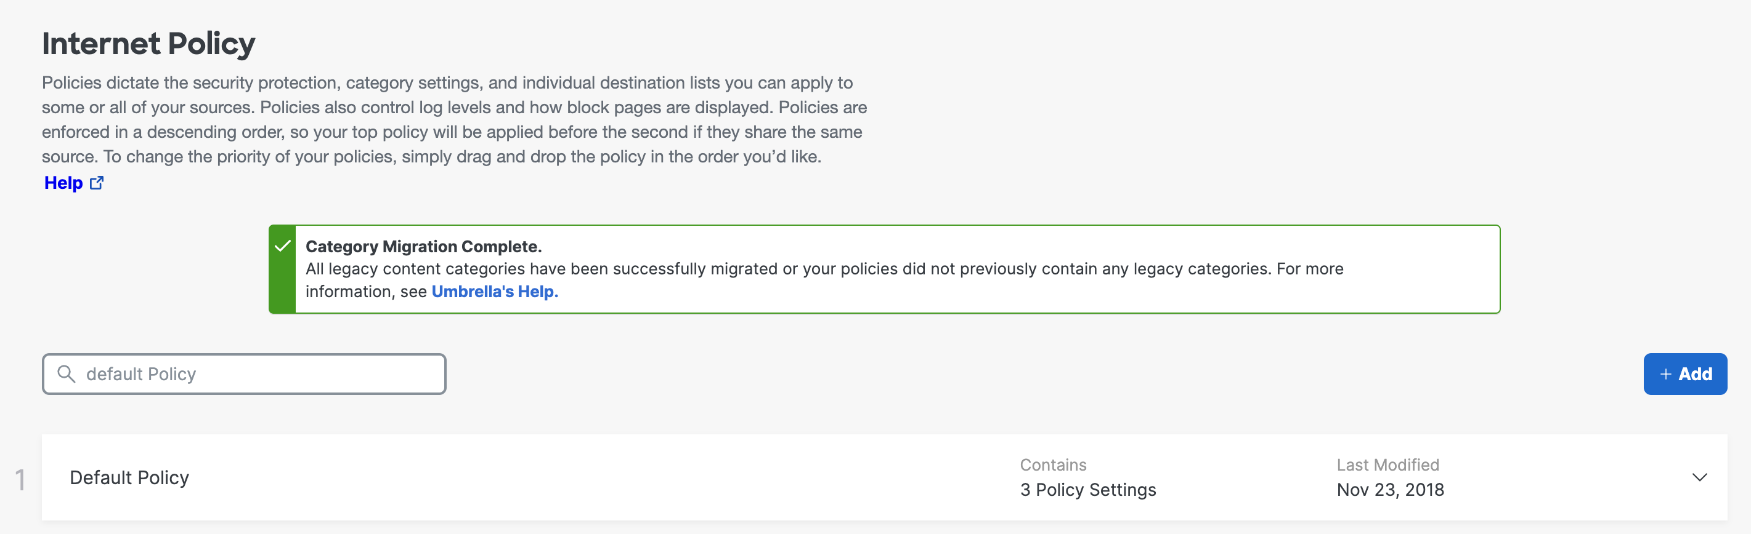
Task: Open the Umbrella's Help link
Action: click(x=494, y=292)
